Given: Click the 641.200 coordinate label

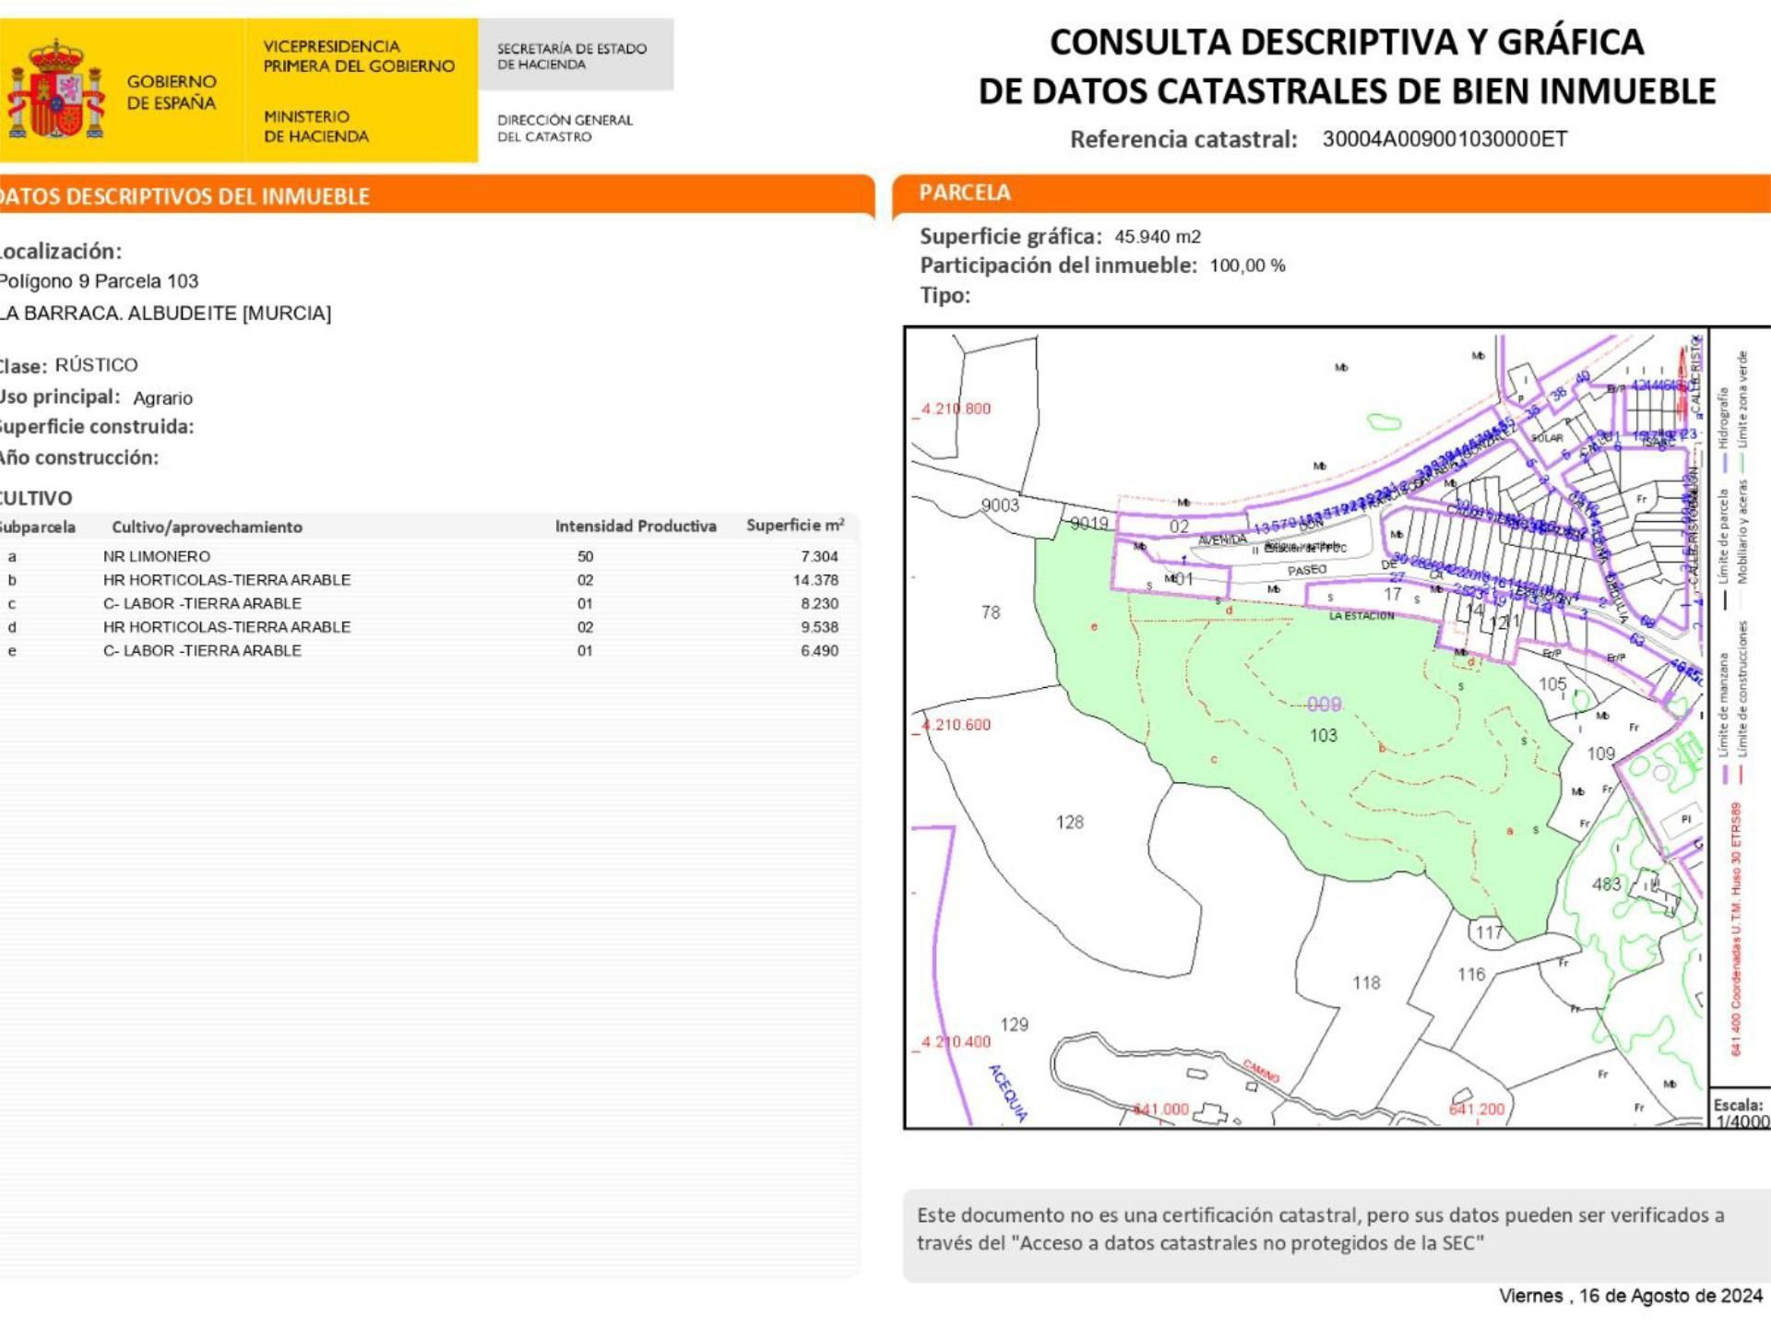Looking at the screenshot, I should tap(1476, 1109).
